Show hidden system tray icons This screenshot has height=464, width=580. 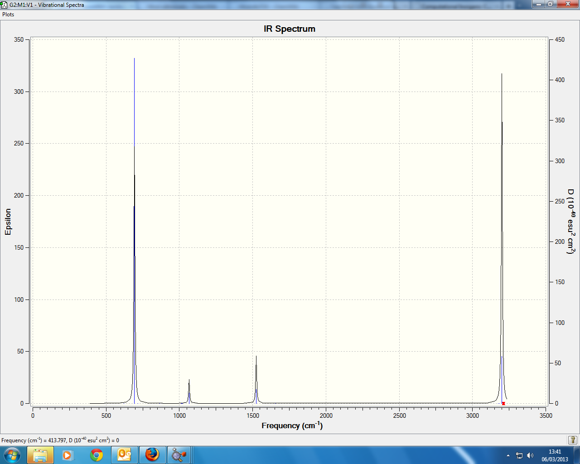[x=508, y=455]
